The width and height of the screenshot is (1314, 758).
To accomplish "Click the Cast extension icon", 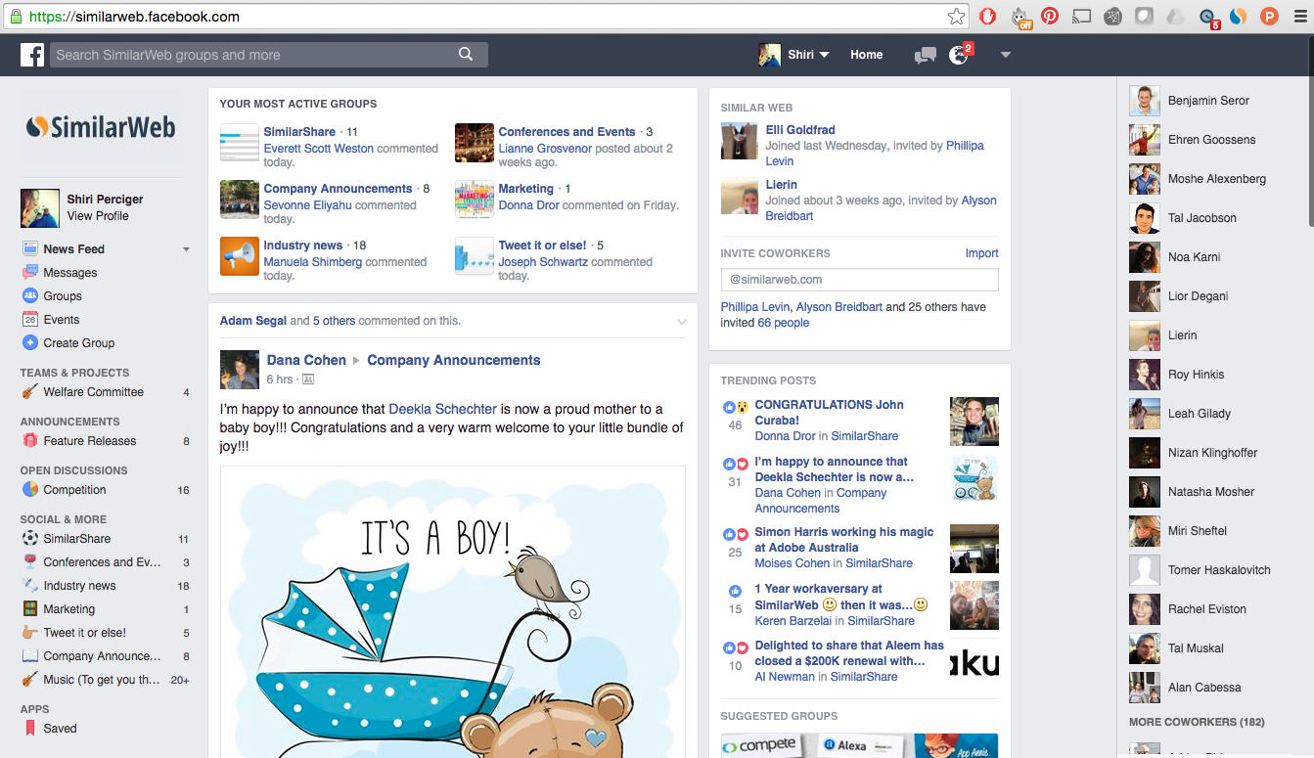I will click(1081, 16).
